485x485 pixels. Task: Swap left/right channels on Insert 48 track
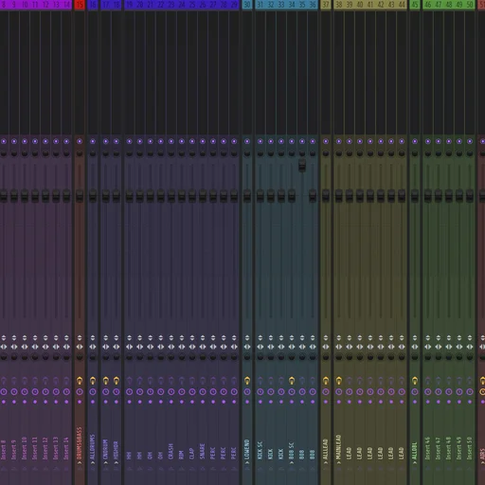pos(449,347)
